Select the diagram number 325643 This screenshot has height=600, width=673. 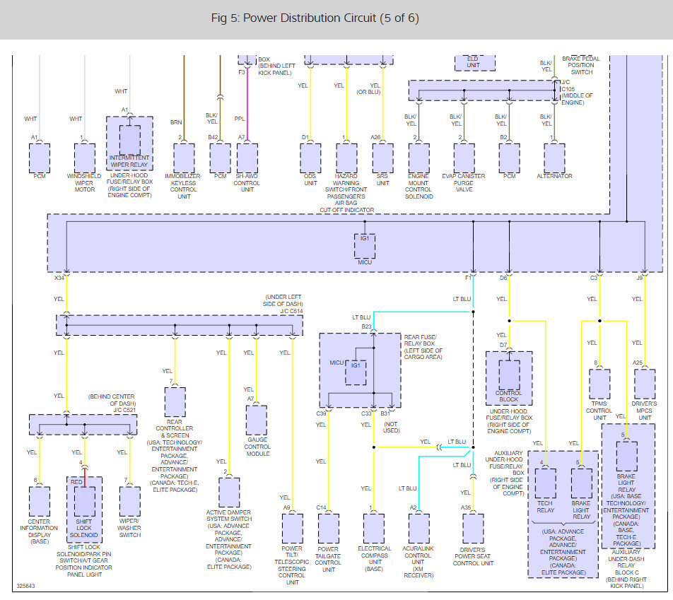coord(25,587)
